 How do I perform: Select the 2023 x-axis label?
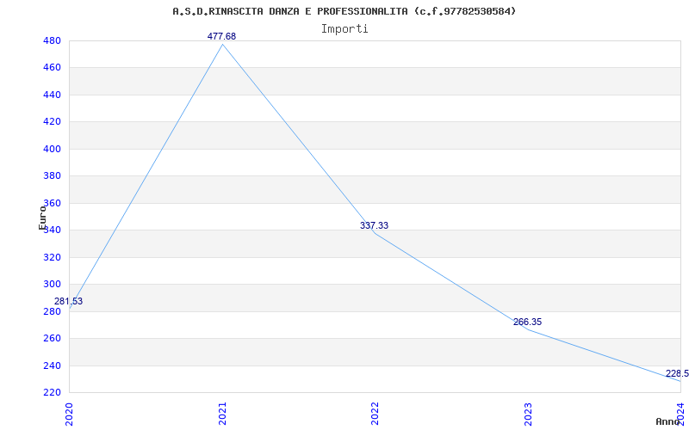[528, 413]
